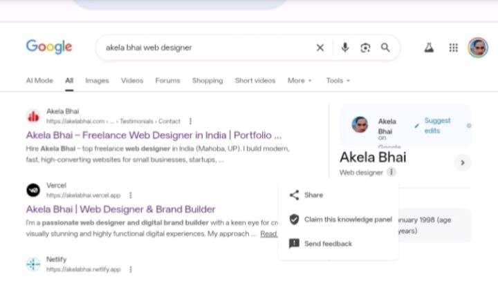Open the three-dot menu beside akelabhai.com result
The image size is (498, 290).
point(191,121)
